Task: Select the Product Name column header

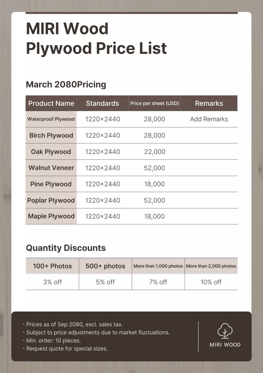Action: [x=51, y=103]
